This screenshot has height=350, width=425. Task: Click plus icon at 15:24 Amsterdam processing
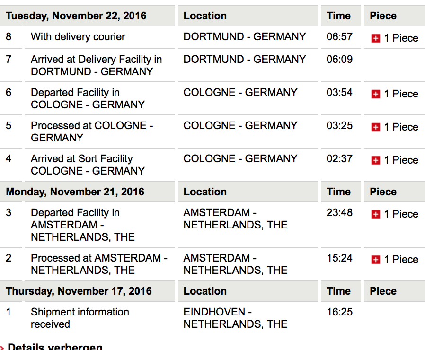click(376, 260)
